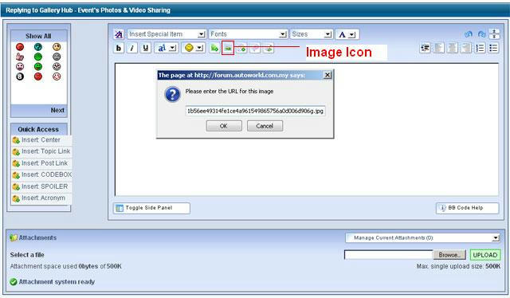Screen dimensions: 510x298
Task: Click the align right icon
Action: point(466,48)
